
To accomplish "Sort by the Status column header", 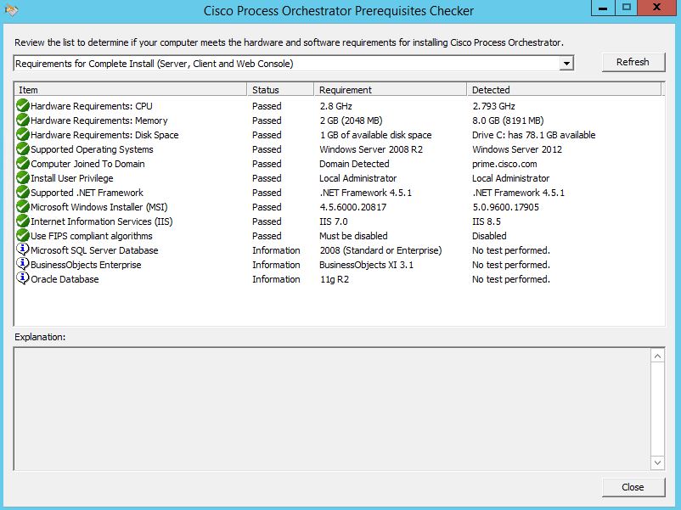I will coord(280,89).
